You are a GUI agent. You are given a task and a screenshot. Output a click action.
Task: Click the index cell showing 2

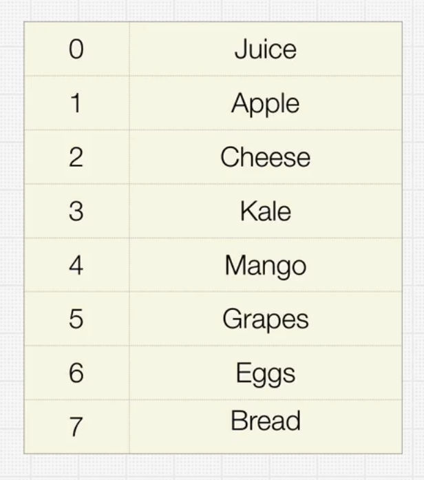76,157
